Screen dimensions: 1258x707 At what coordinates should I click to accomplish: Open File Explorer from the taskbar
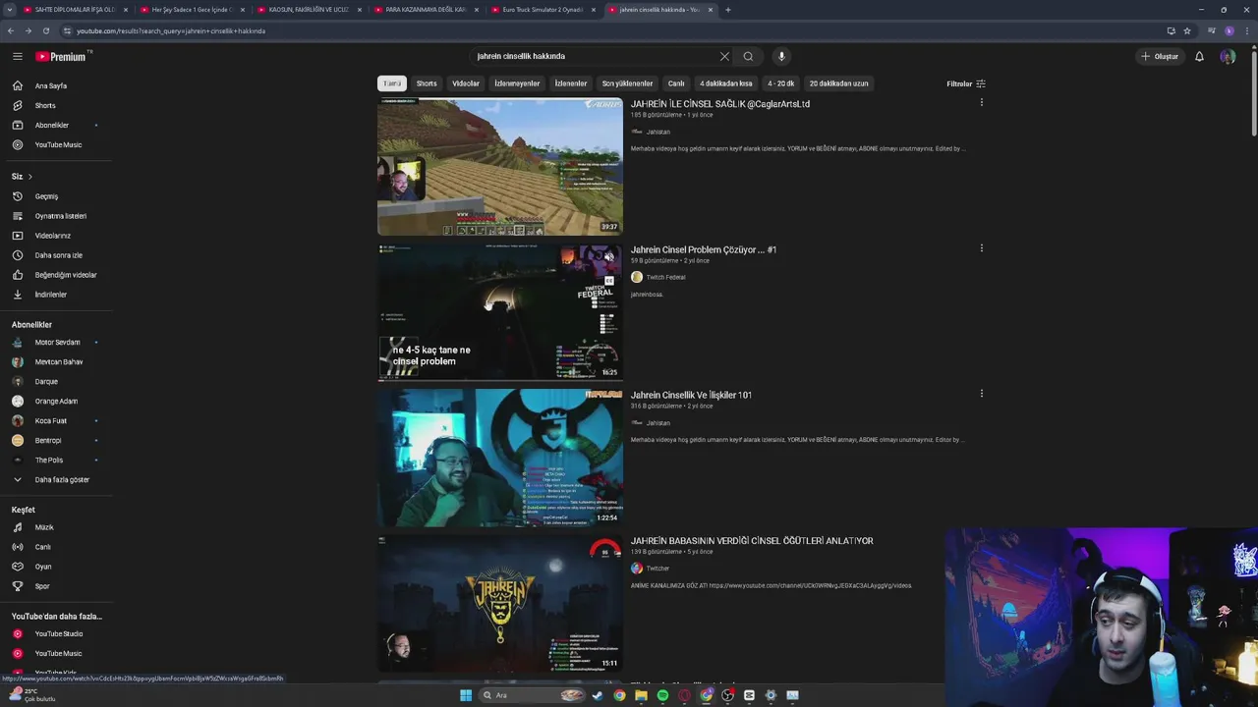[x=641, y=695]
